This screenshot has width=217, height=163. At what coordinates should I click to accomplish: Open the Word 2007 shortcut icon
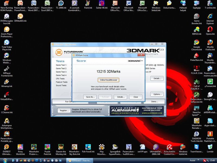[x=34, y=6]
